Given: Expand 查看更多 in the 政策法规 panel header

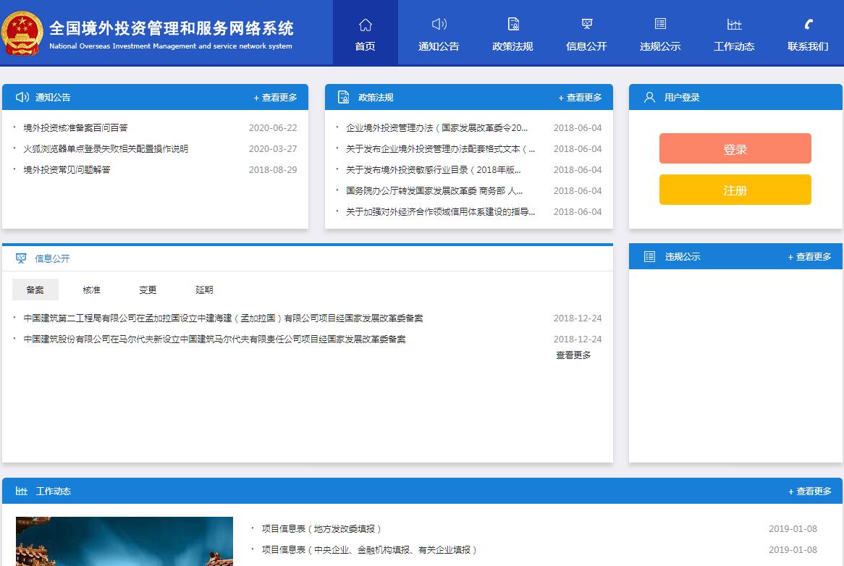Looking at the screenshot, I should pyautogui.click(x=580, y=98).
